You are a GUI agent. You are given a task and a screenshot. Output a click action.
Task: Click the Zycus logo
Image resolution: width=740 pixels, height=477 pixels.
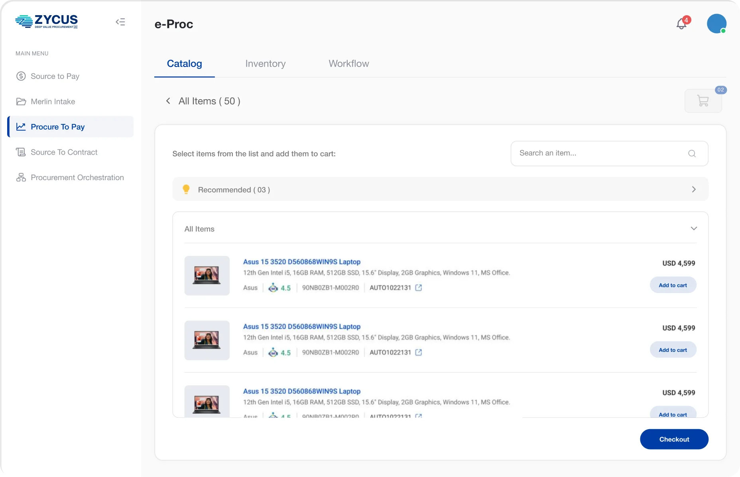click(x=47, y=22)
